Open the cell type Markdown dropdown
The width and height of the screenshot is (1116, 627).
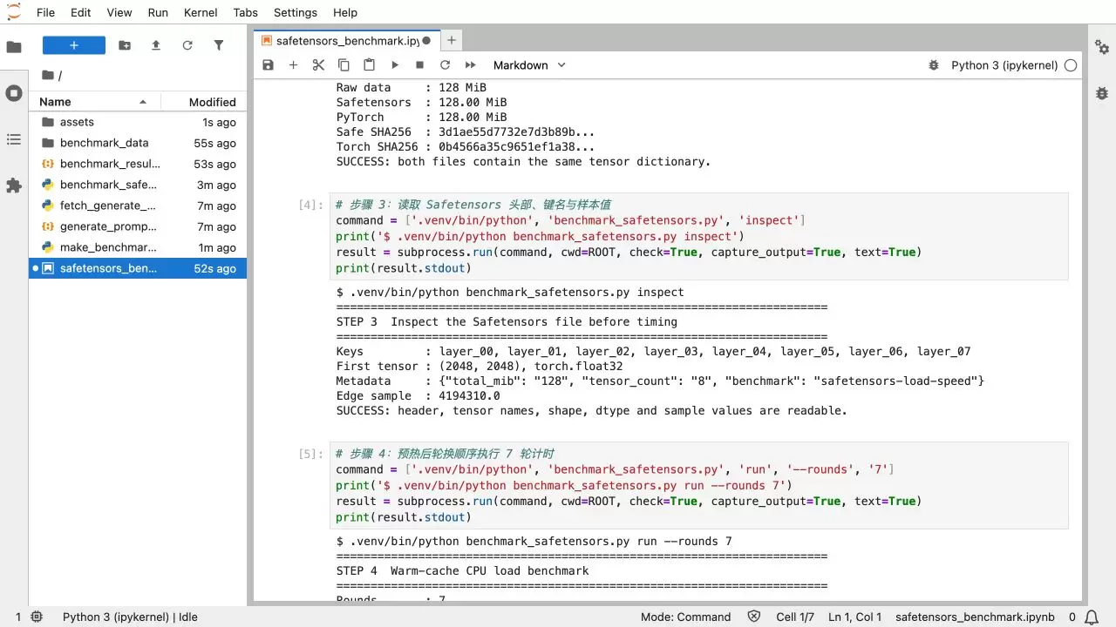529,65
